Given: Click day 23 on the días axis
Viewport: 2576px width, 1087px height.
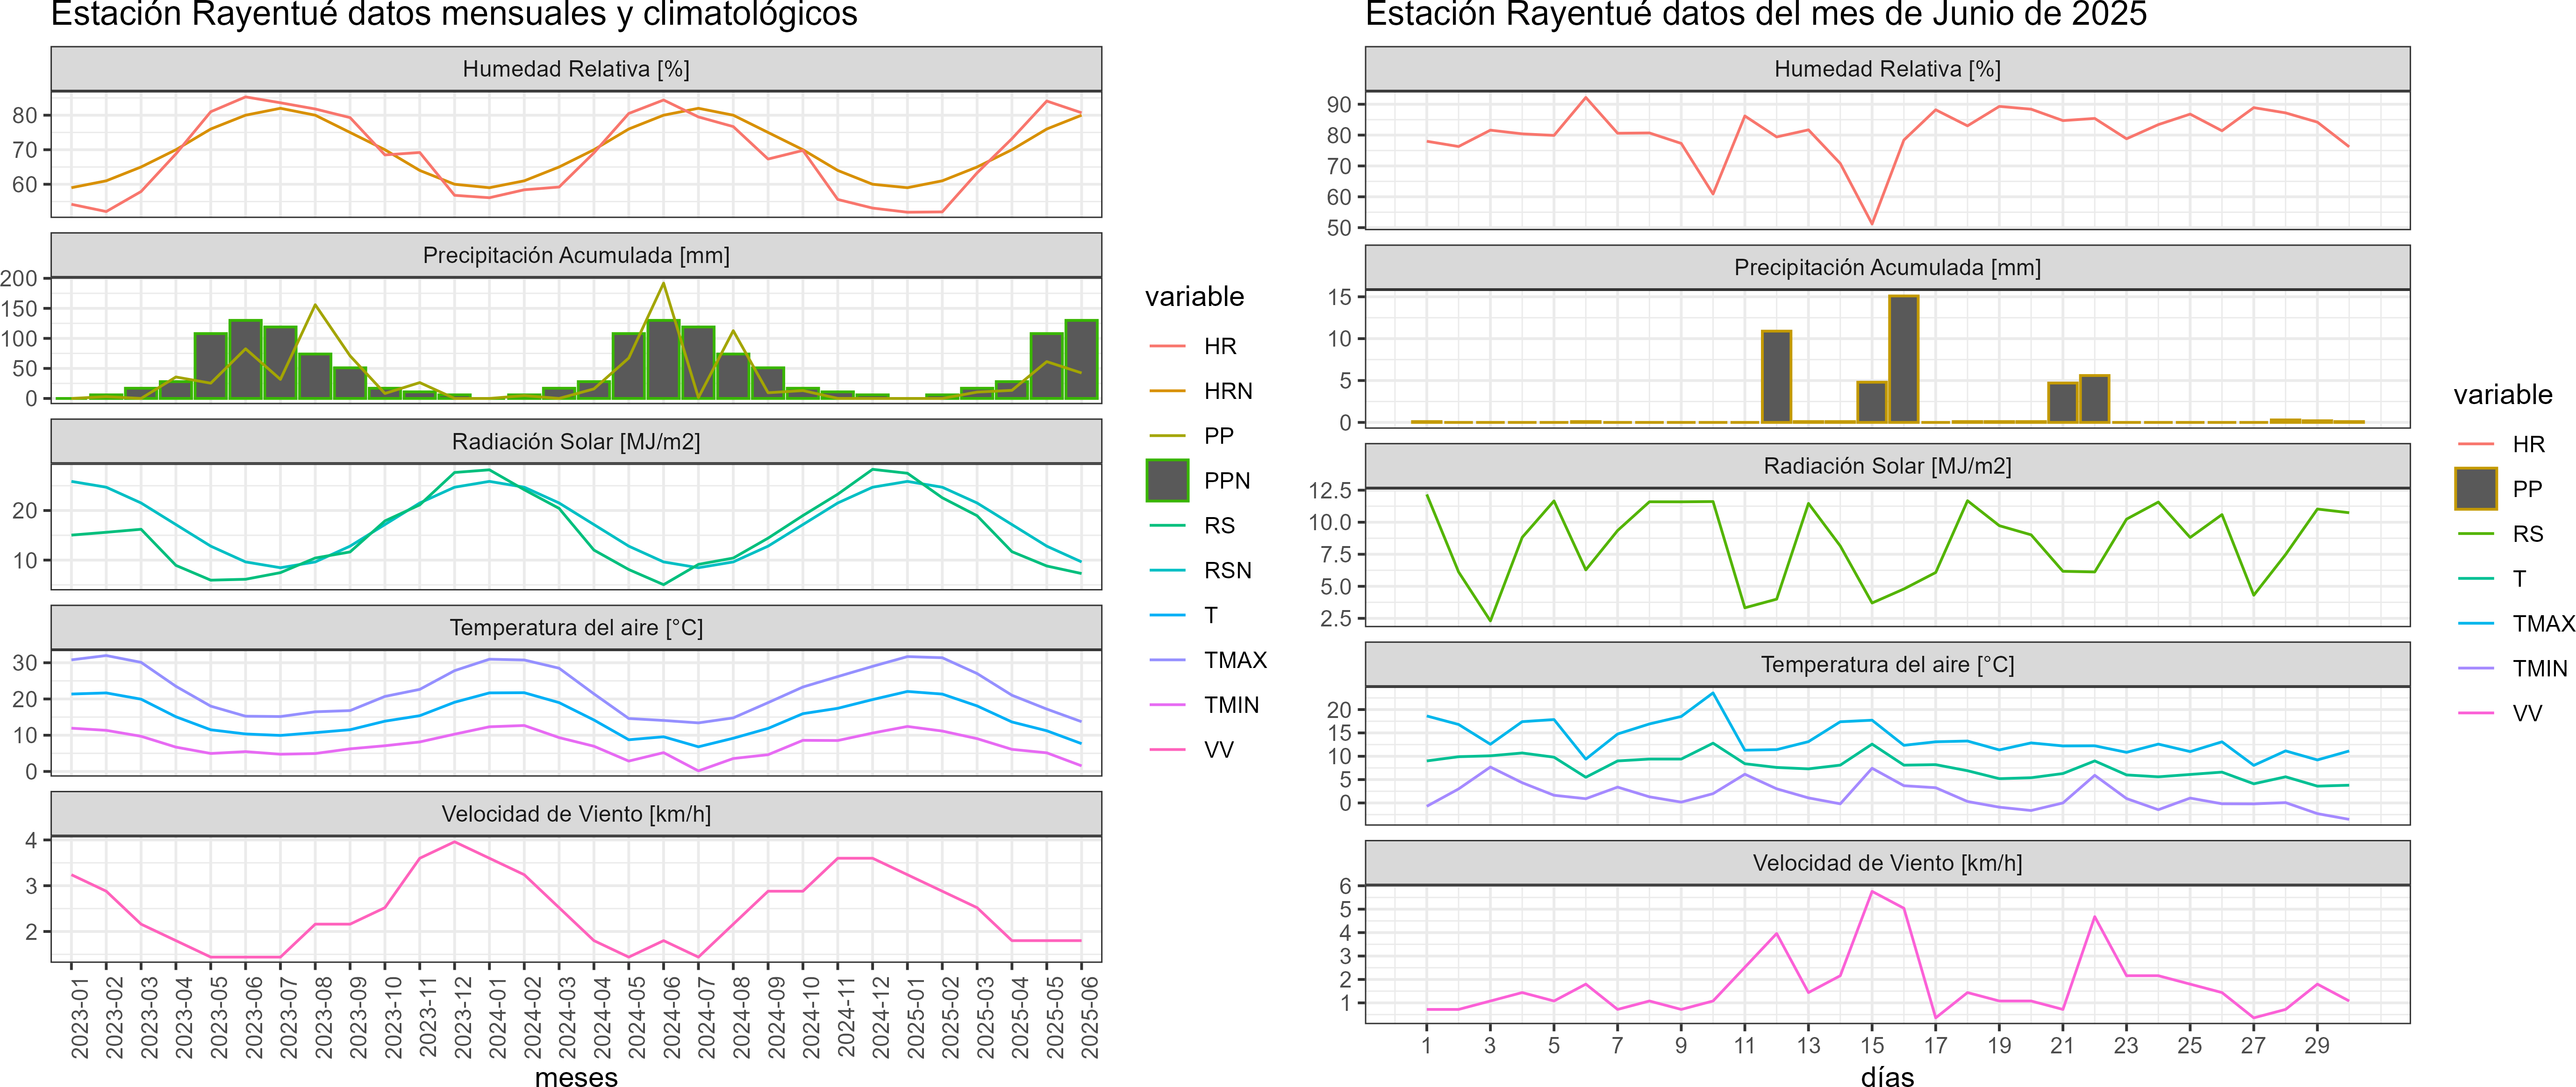Looking at the screenshot, I should (x=2126, y=1045).
